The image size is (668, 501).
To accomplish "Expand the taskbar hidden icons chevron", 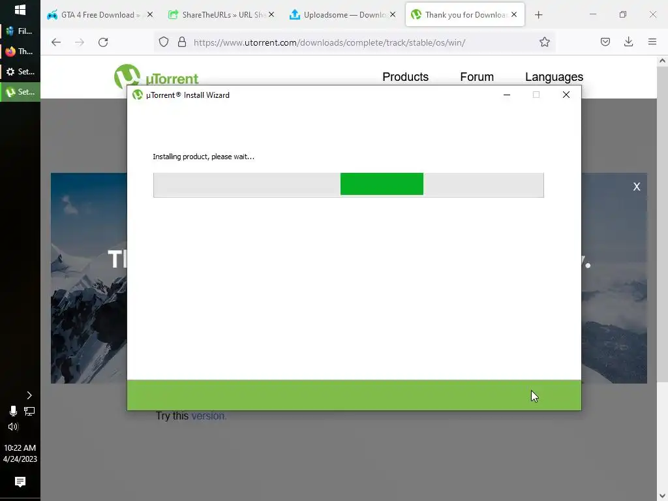I will pos(29,395).
